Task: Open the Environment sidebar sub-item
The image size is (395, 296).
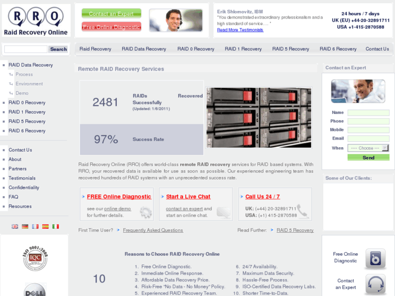Action: (x=29, y=84)
